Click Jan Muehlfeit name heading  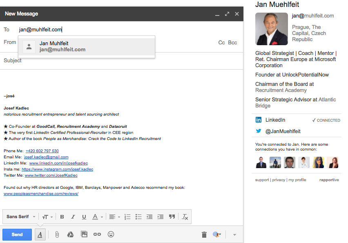pos(277,4)
